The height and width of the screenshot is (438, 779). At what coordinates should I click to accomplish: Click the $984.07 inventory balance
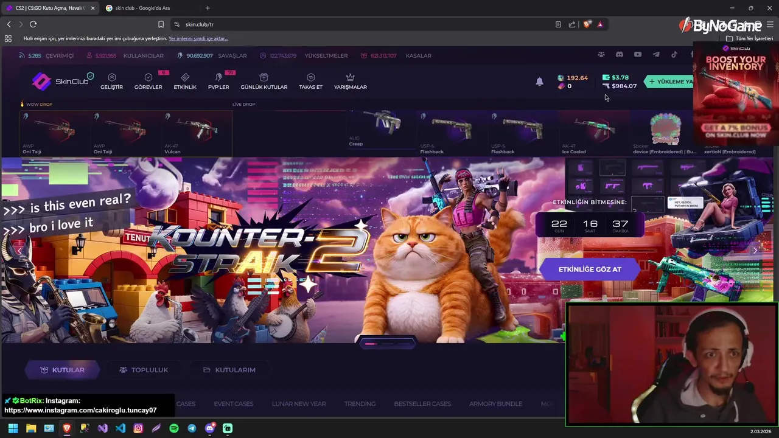tap(620, 86)
